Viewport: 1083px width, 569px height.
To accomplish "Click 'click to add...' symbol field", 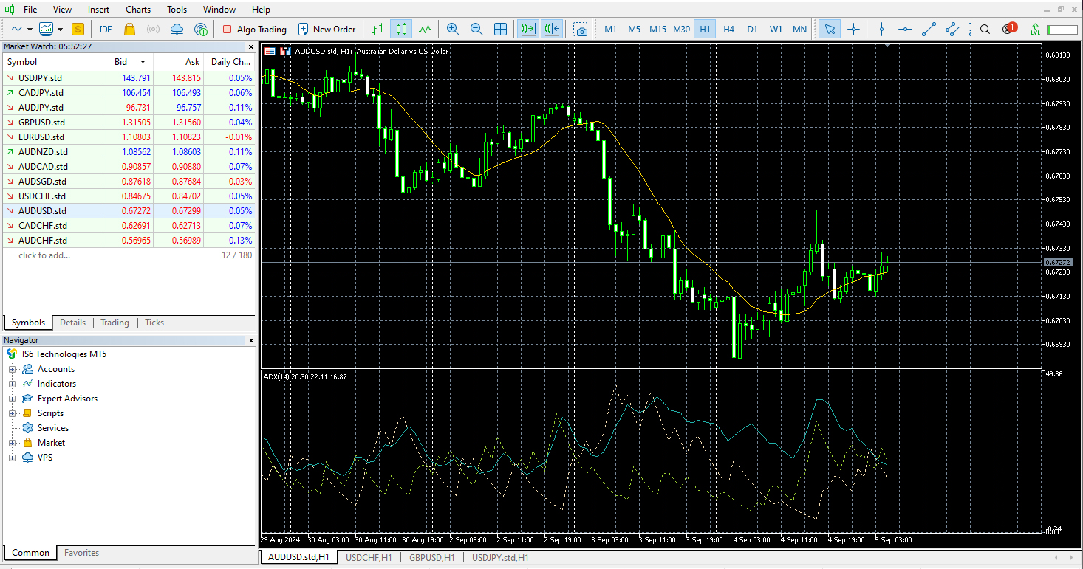I will coord(44,255).
